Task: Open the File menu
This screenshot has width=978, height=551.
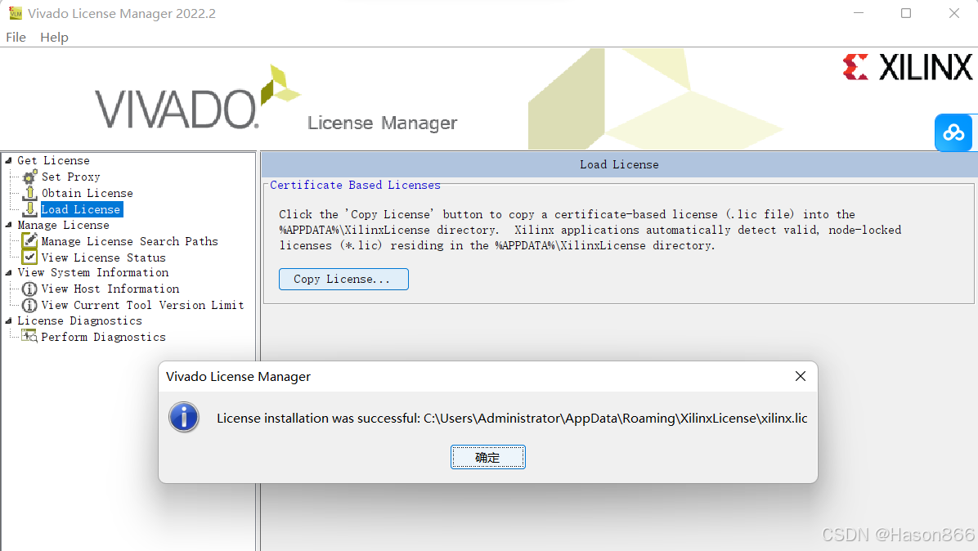Action: coord(16,38)
